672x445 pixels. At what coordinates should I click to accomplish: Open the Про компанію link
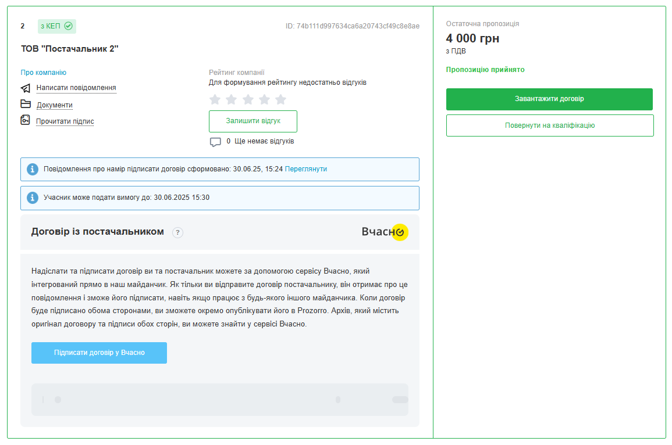pos(44,73)
